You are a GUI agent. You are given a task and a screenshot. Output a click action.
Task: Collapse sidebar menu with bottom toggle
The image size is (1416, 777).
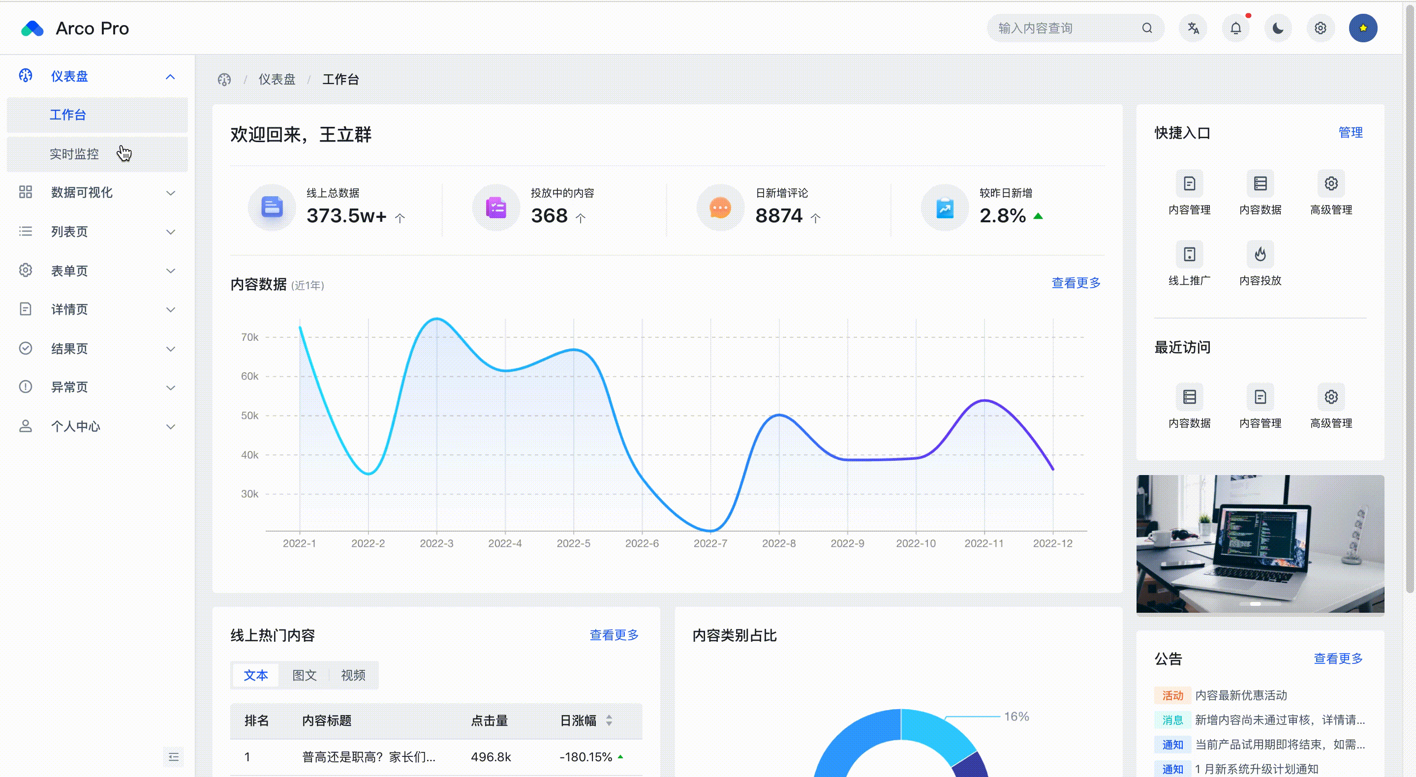[x=173, y=757]
